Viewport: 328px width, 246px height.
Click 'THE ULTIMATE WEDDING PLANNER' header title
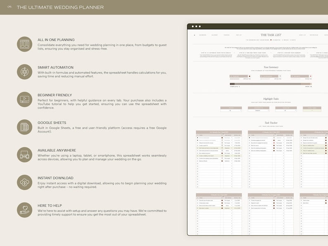pyautogui.click(x=60, y=7)
